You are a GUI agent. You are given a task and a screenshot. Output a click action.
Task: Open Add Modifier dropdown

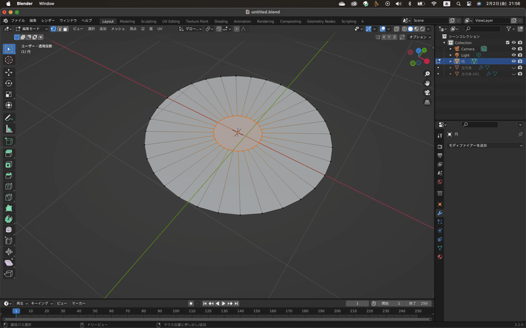pos(485,146)
